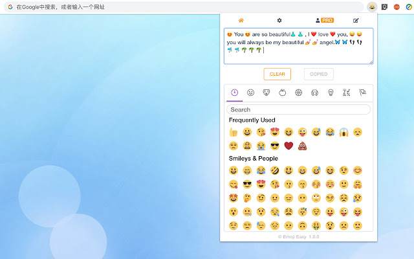Click the red circular extension icon in toolbar
Image resolution: width=414 pixels, height=259 pixels.
[x=397, y=7]
